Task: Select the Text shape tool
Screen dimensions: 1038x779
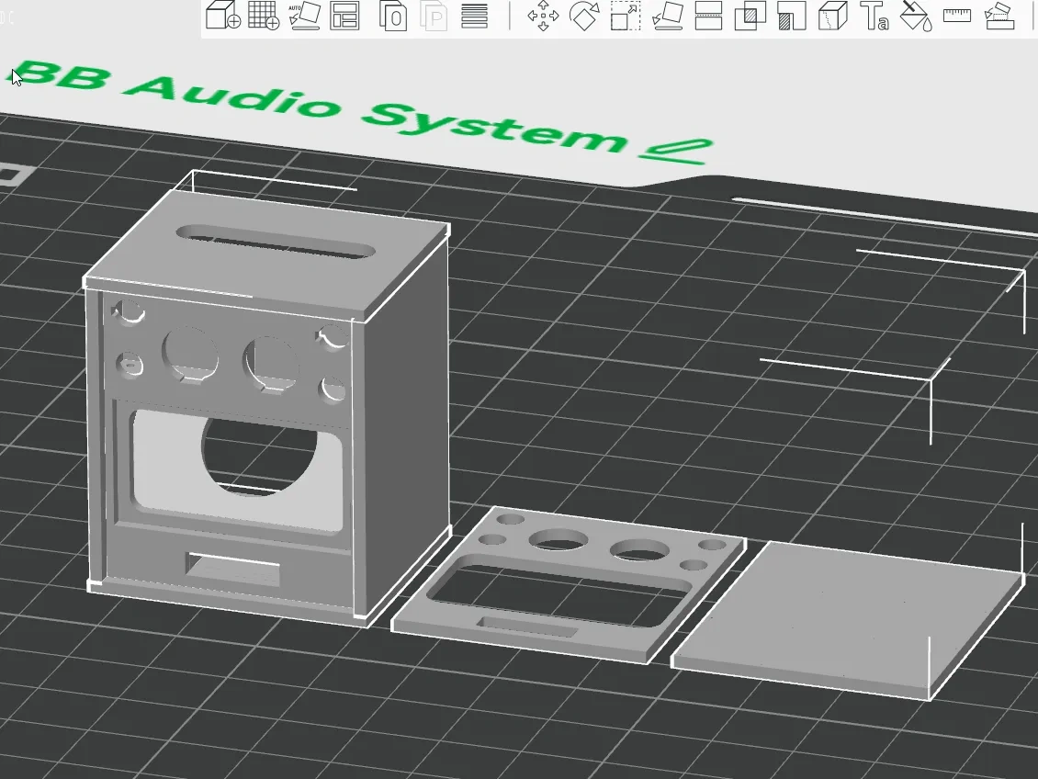Action: [x=874, y=16]
